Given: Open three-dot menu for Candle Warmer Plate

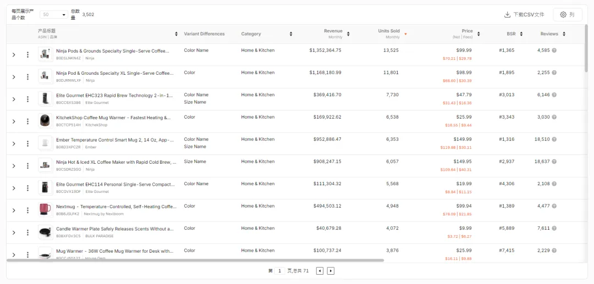Looking at the screenshot, I should coord(28,232).
